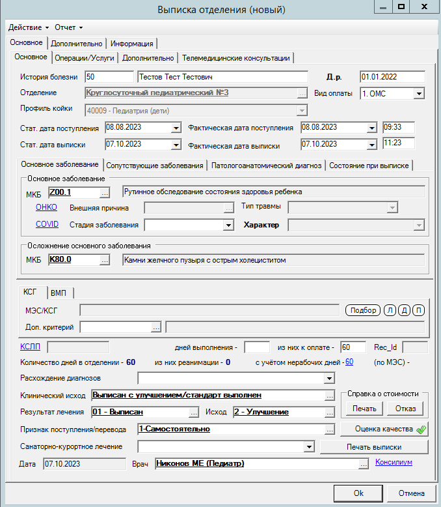Open Признак поступления/перевода ellipsis button
This screenshot has width=441, height=507.
(330, 429)
